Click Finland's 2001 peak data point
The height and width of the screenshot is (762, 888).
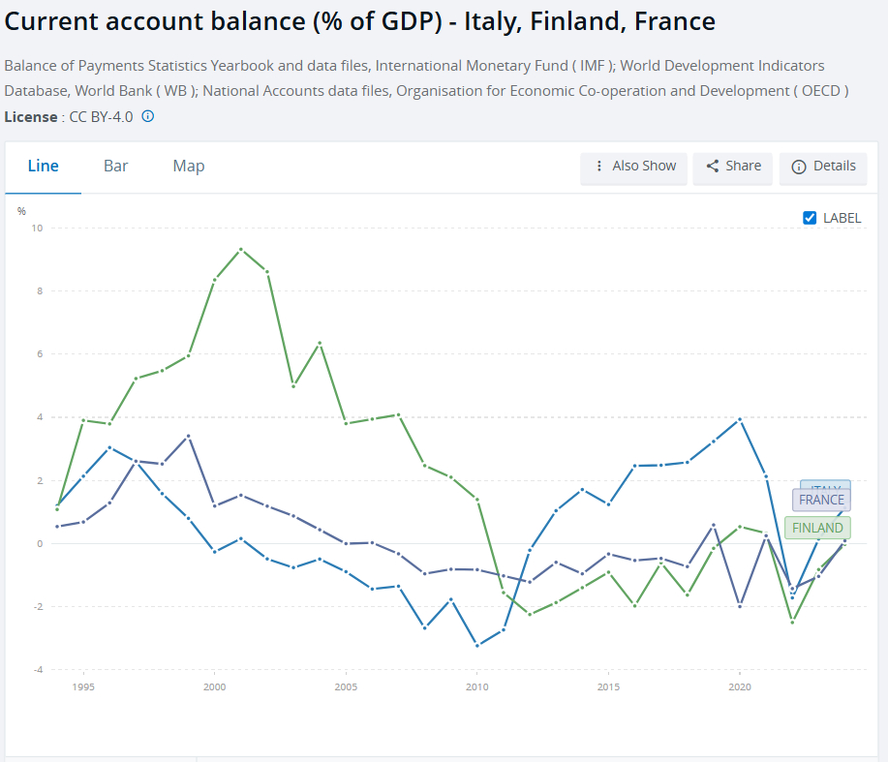click(241, 249)
